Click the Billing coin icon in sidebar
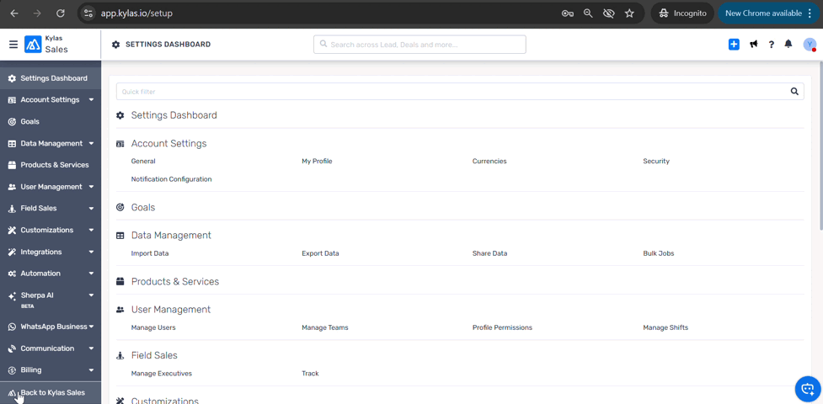This screenshot has width=823, height=404. (12, 369)
